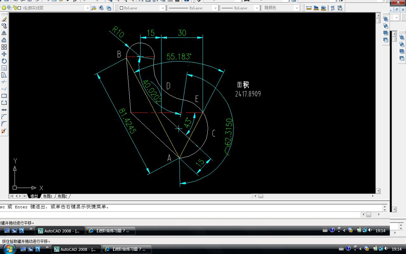The image size is (406, 254).
Task: Click the drawing's vertical scrollbar down arrow
Action: pos(378,191)
